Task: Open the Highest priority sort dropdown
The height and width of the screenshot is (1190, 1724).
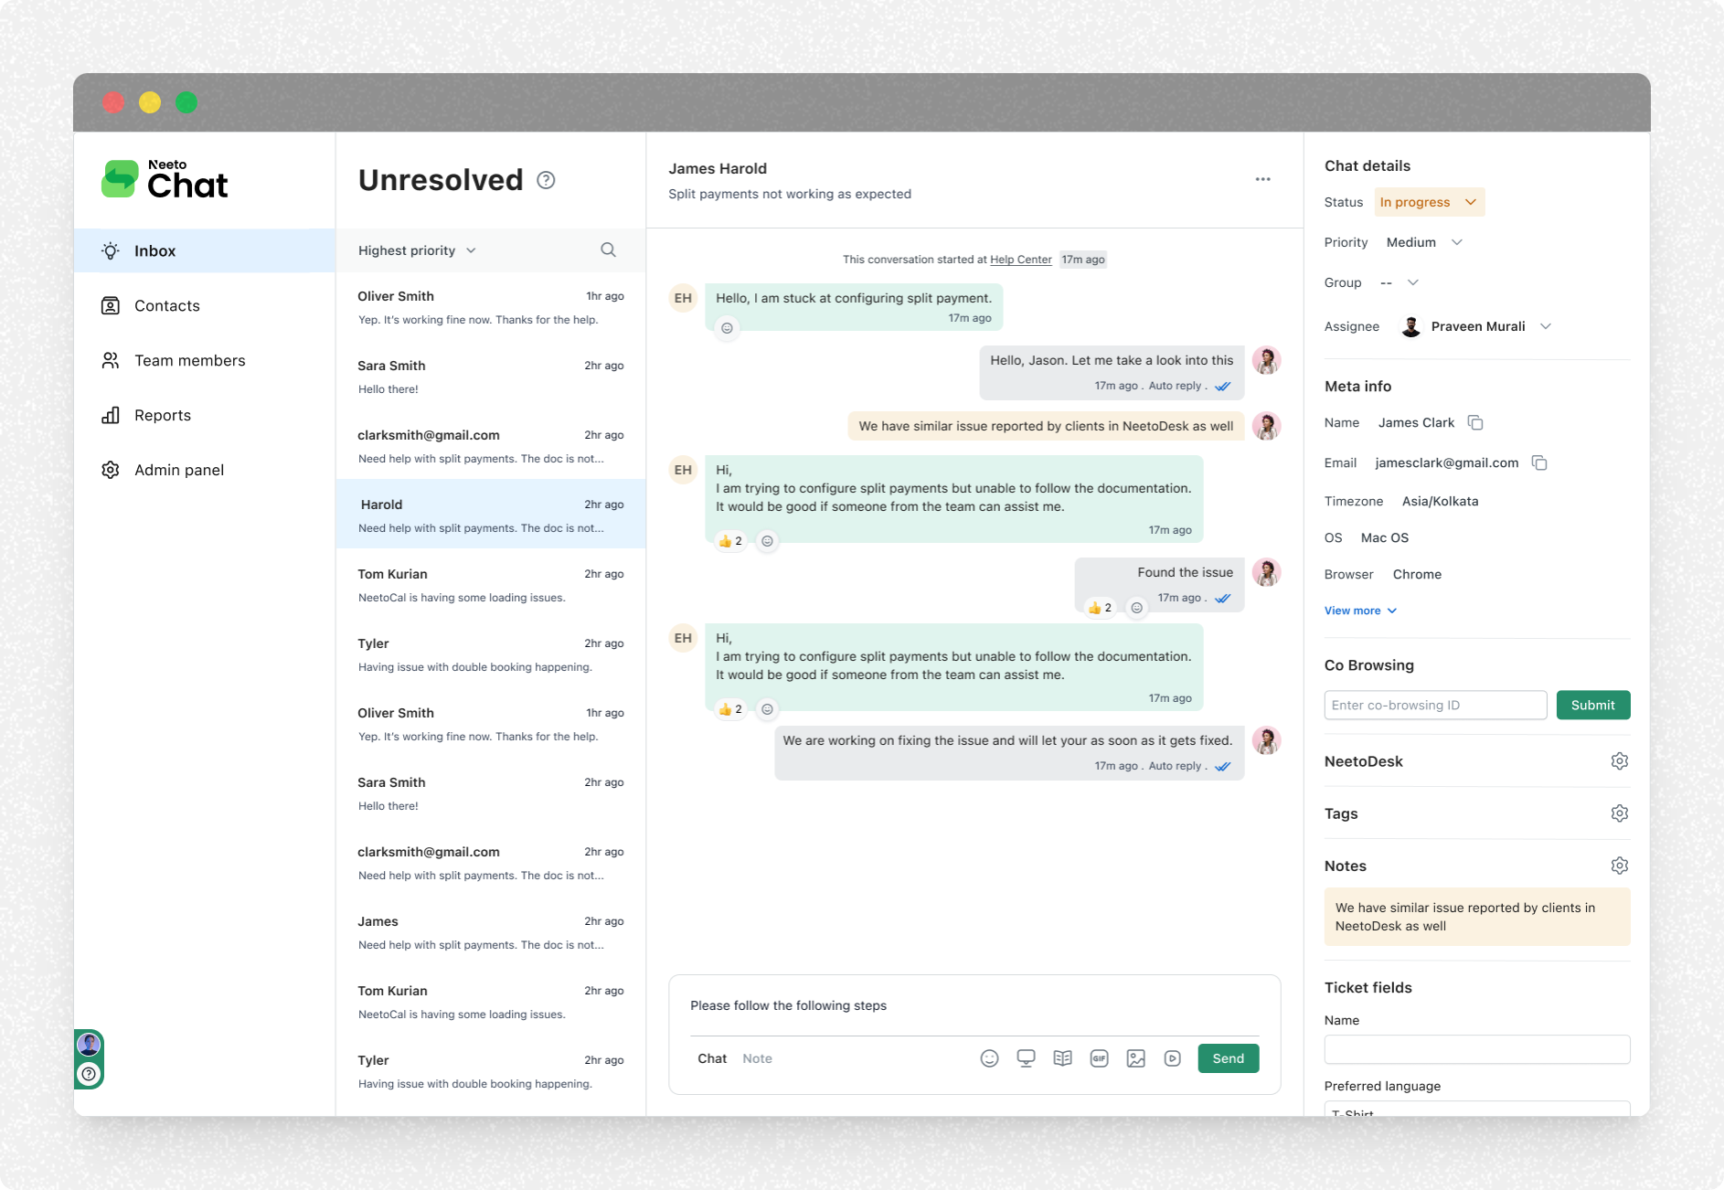Action: click(417, 250)
